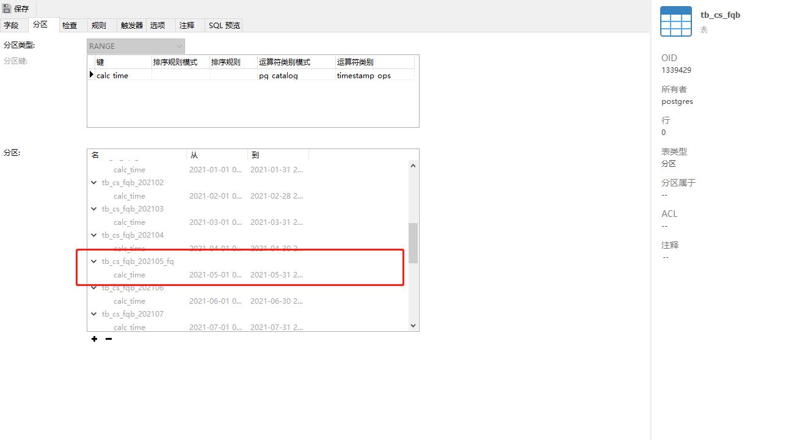Collapse the tb_cs_fqb_202103 partition chevron
808x440 pixels.
94,209
